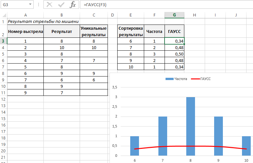Open the Name Box dropdown arrow

pos(30,5)
